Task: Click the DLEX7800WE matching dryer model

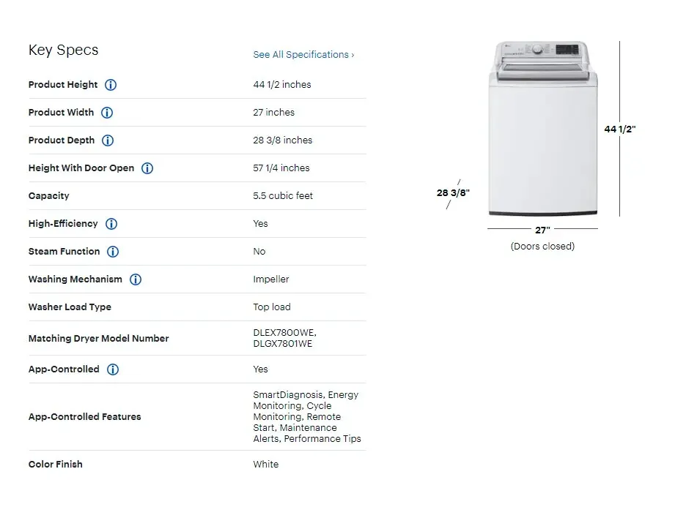Action: coord(285,333)
